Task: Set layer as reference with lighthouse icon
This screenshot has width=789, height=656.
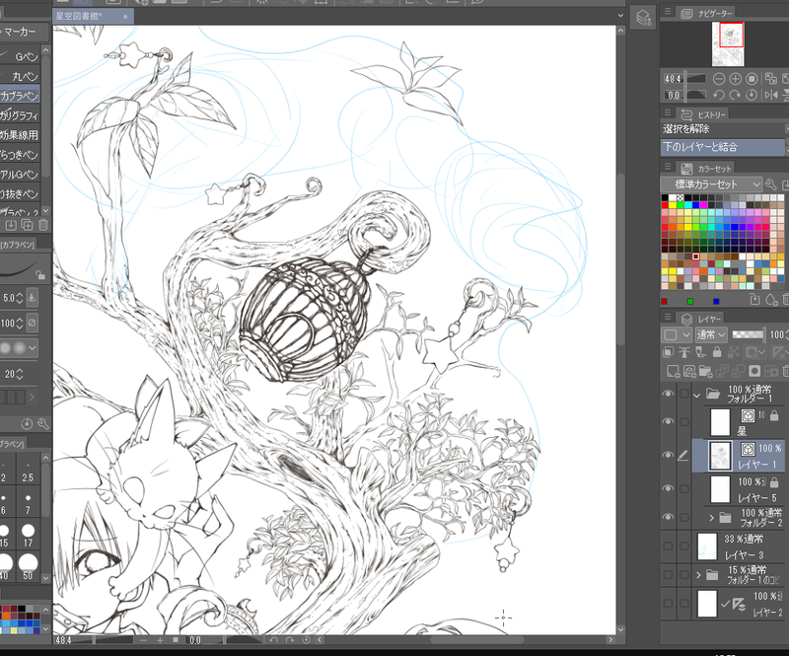Action: (684, 352)
